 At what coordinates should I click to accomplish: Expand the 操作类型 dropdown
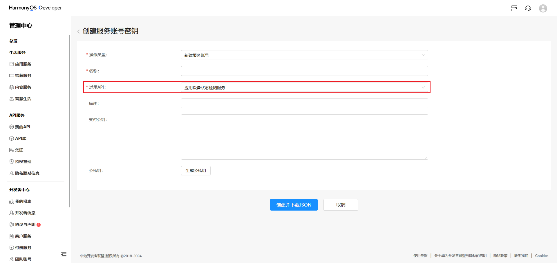304,55
